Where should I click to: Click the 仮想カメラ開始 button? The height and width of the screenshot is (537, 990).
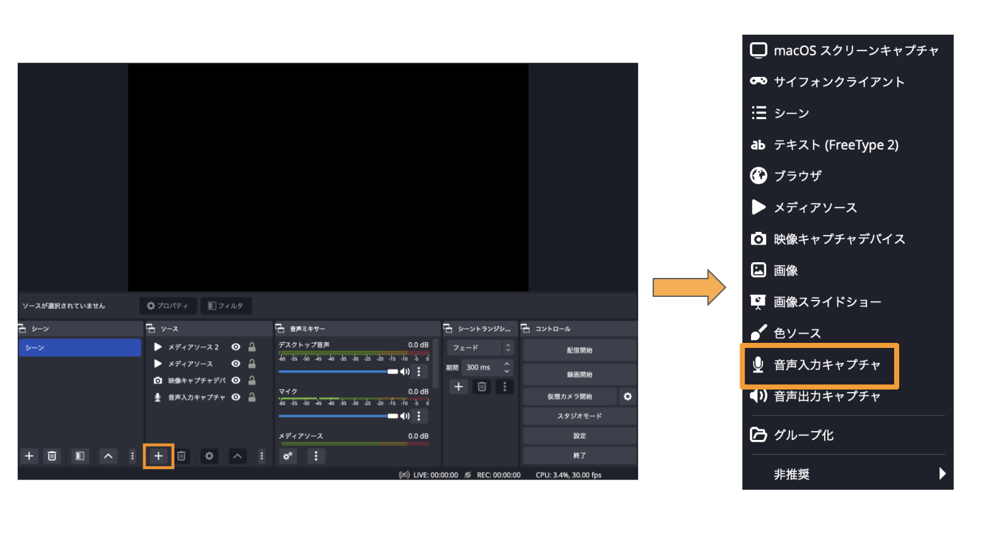click(570, 396)
